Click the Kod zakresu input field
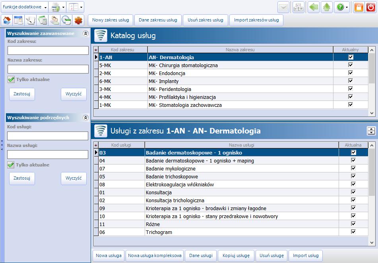This screenshot has height=263, width=378. [48, 50]
